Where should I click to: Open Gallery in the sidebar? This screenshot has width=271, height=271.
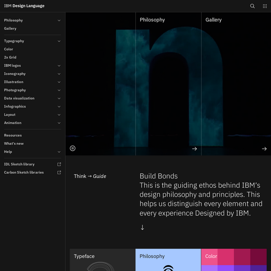10,28
